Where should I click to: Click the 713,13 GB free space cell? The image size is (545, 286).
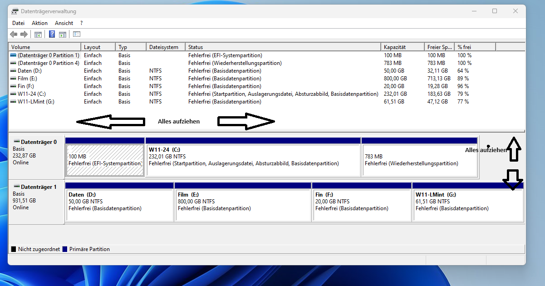pos(439,79)
